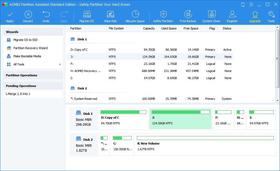Select D: Copy of C partition row
This screenshot has width=280, height=171.
(150, 50)
